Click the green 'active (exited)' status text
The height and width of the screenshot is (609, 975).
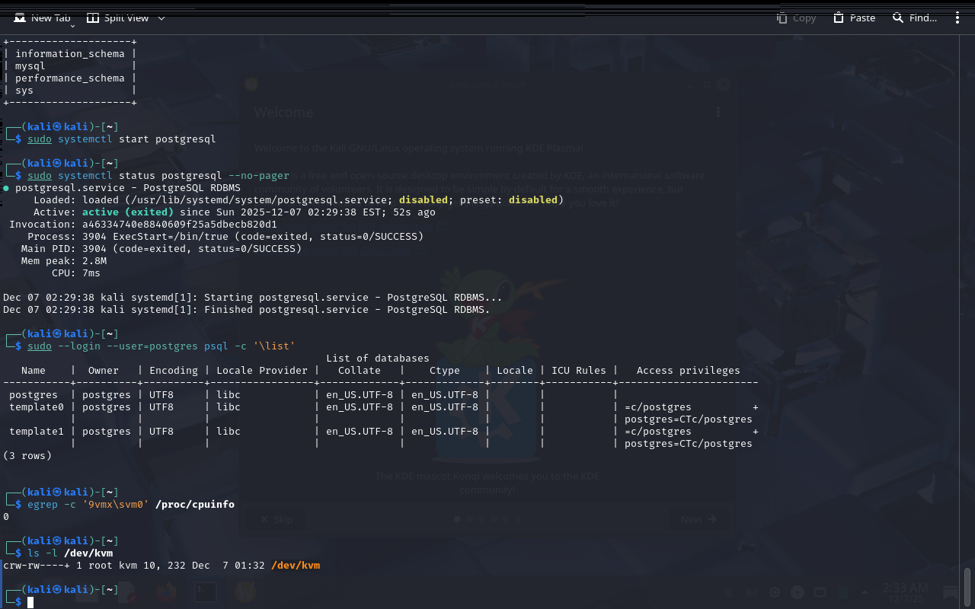coord(128,212)
